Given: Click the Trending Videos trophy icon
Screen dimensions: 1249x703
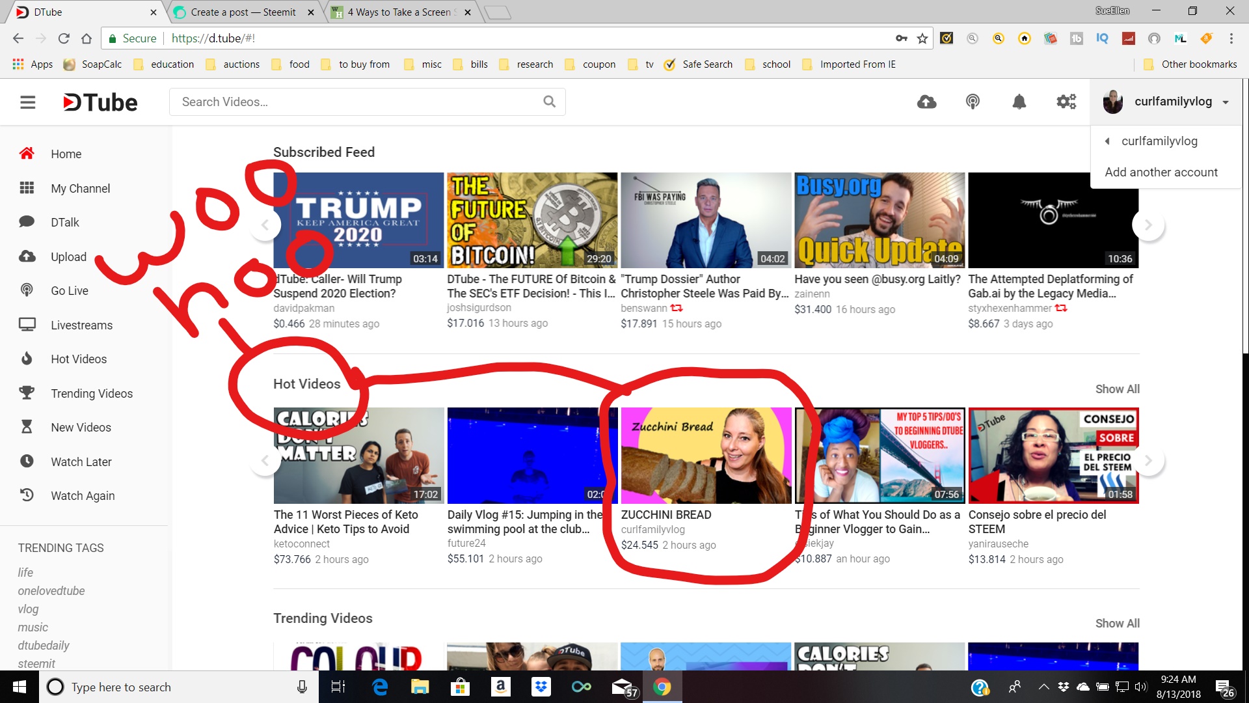Looking at the screenshot, I should [27, 393].
